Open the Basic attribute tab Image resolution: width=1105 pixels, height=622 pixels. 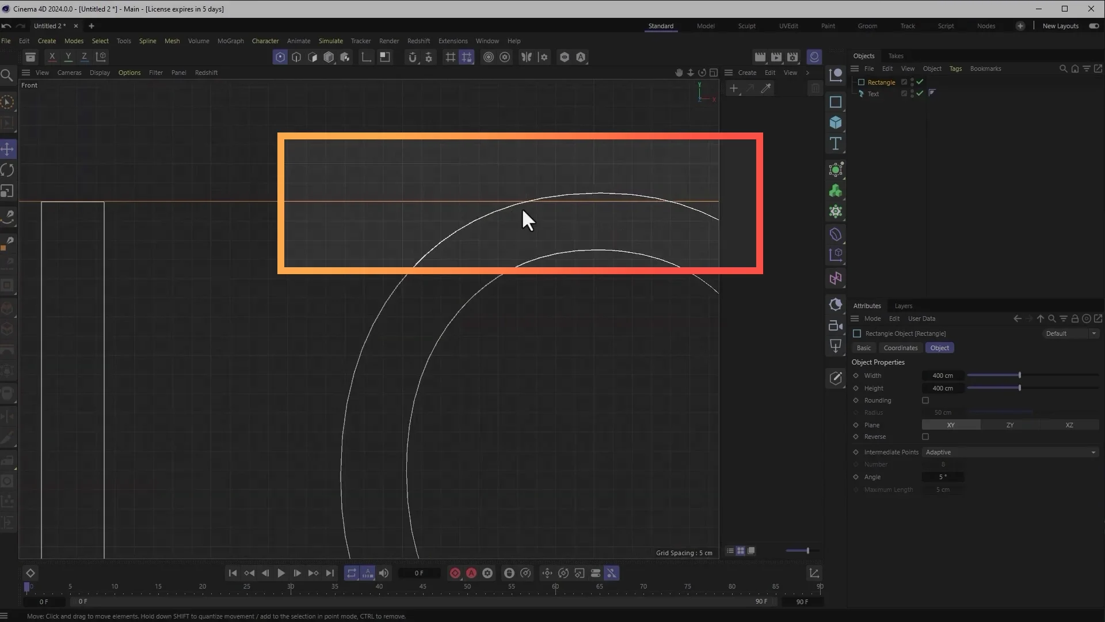tap(863, 348)
